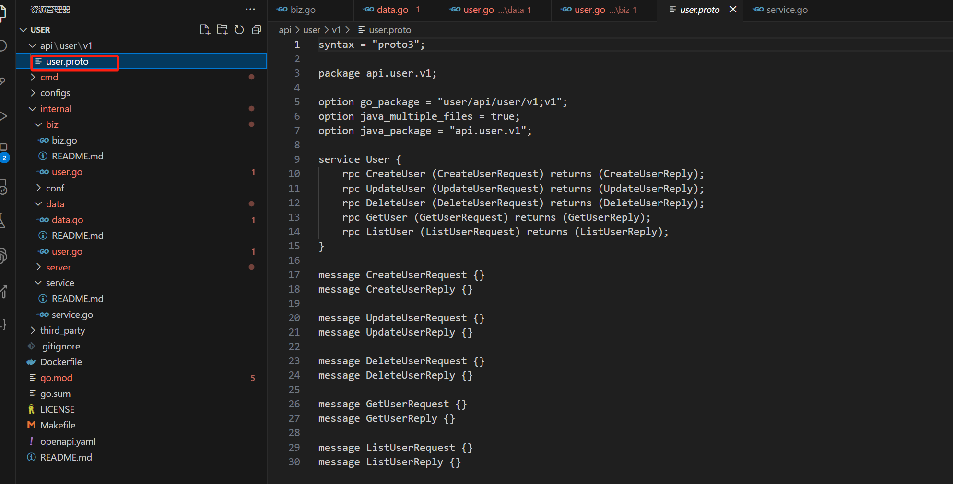Screen dimensions: 953x484
Task: Open user.go inside the biz folder
Action: 141,172
